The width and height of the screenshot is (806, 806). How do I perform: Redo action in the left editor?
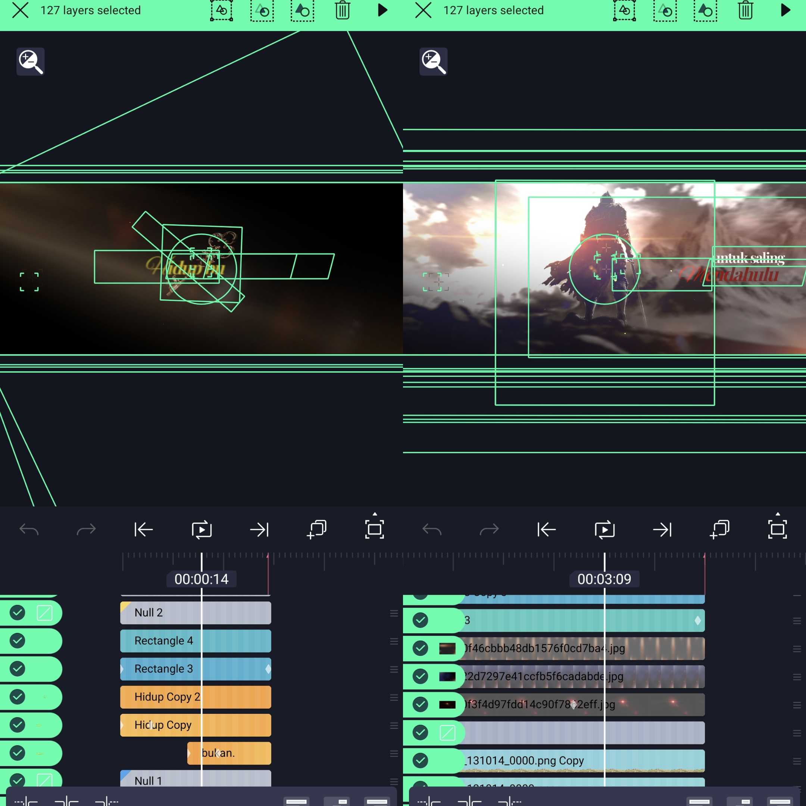point(86,530)
